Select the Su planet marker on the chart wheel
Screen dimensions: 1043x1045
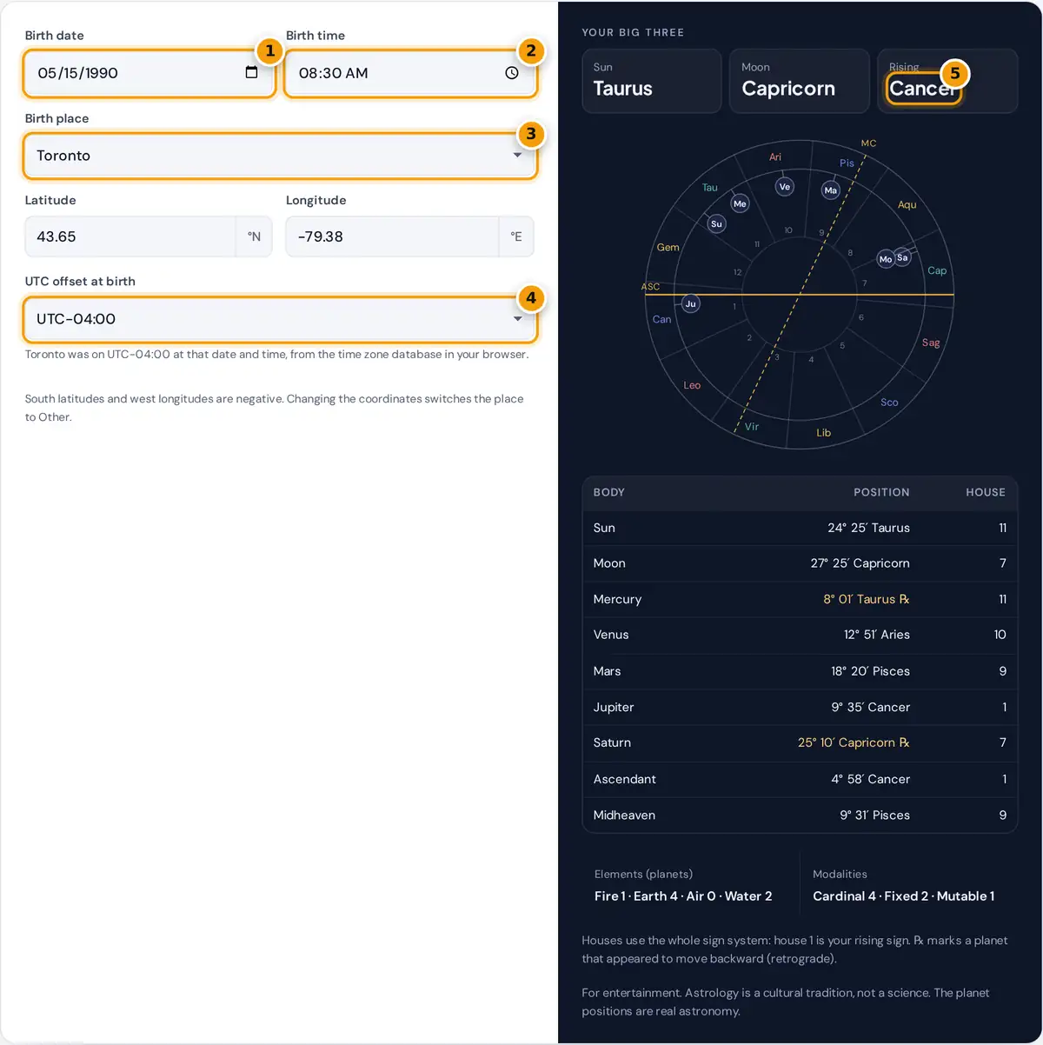tap(716, 223)
